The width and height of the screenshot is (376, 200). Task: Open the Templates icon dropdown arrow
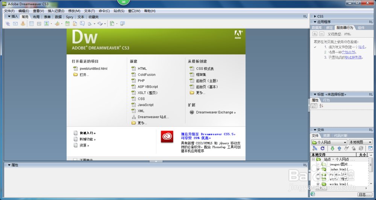pos(117,24)
